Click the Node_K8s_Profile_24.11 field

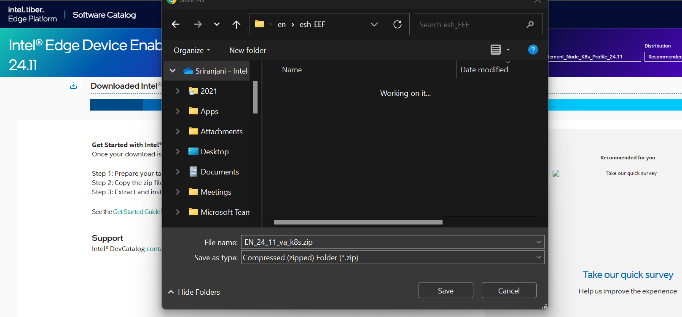pos(594,57)
